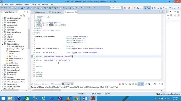181x101 pixels.
Task: Switch to the Servers view tab
Action: (46, 84)
